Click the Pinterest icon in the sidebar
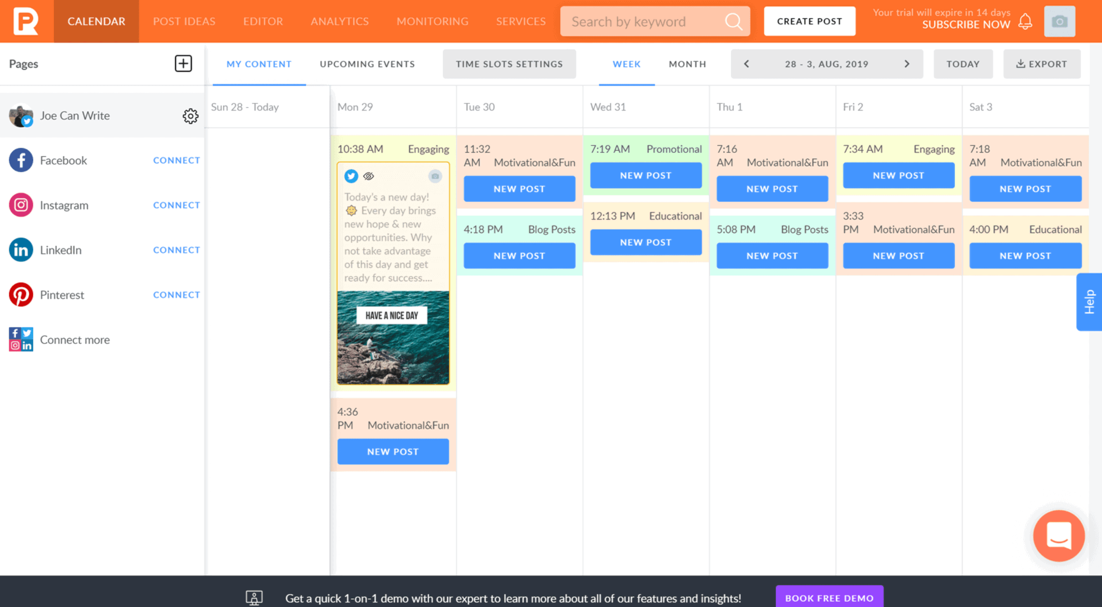Viewport: 1102px width, 607px height. 20,294
